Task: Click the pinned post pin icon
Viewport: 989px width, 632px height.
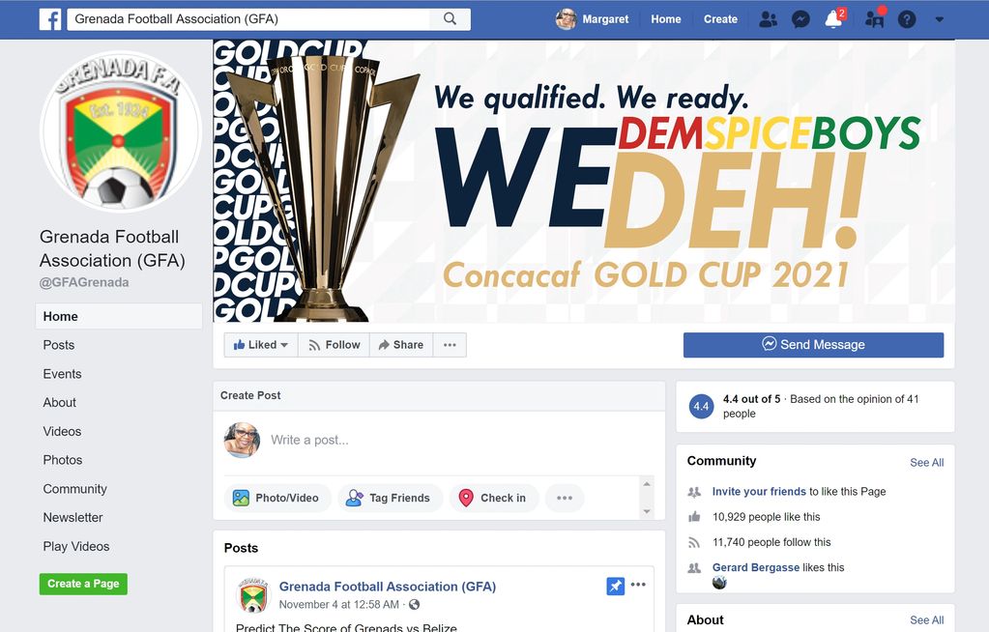Action: click(x=615, y=586)
